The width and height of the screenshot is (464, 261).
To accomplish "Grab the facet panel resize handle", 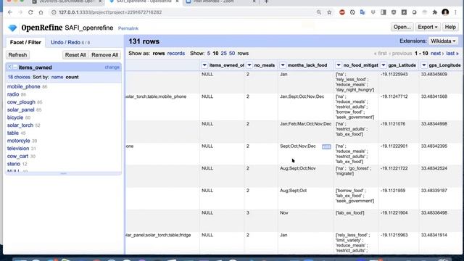I will point(63,174).
